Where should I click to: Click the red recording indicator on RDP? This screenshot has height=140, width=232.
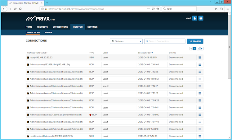point(90,115)
